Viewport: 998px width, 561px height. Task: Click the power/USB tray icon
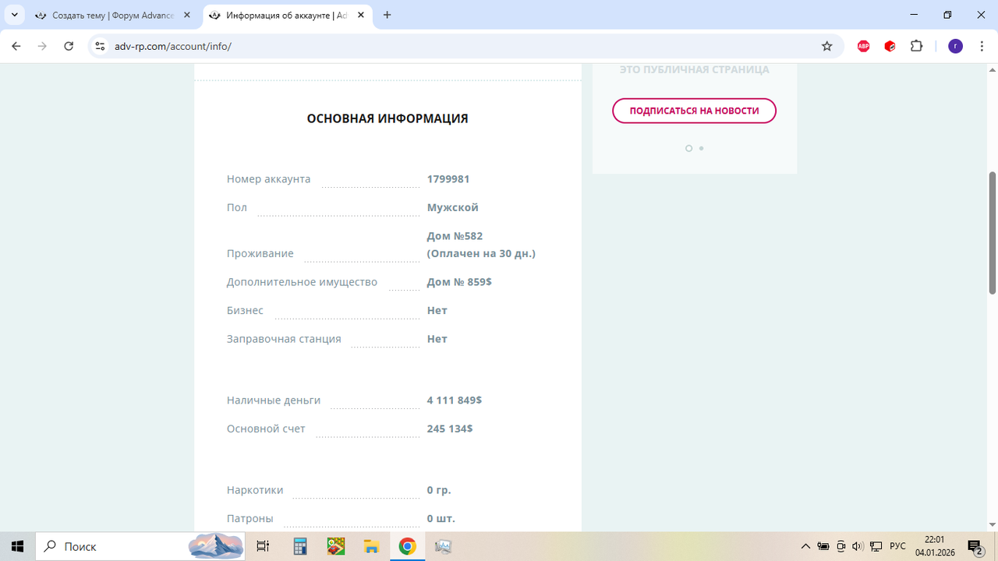pos(841,546)
